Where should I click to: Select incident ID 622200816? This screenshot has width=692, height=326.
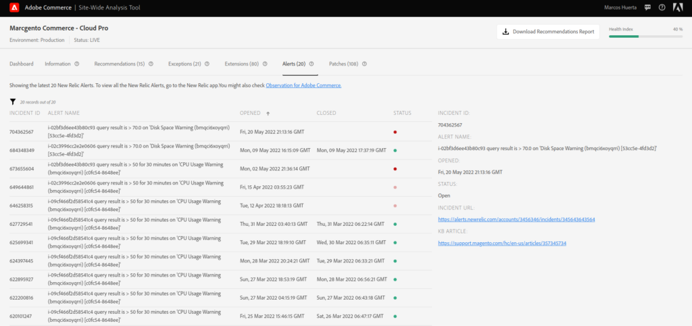(x=21, y=298)
